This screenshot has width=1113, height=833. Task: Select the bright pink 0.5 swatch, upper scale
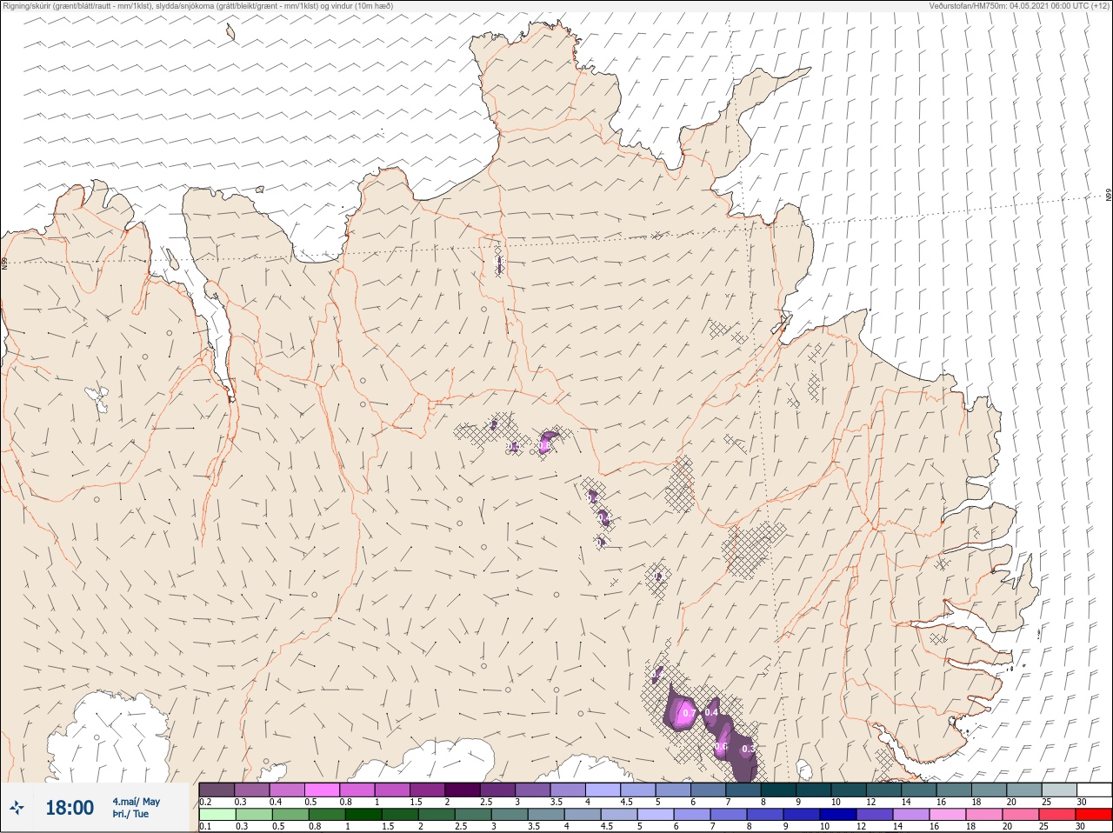click(323, 790)
